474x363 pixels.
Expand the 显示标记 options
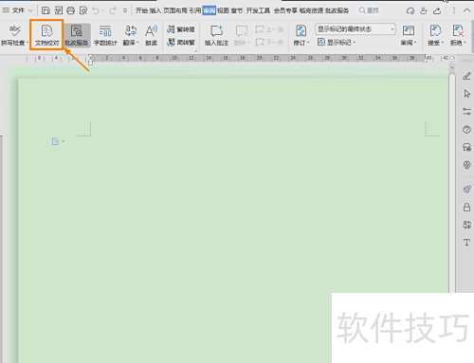tap(337, 42)
